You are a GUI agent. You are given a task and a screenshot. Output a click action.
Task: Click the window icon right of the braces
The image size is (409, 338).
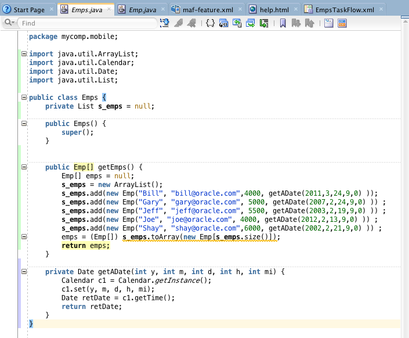[x=223, y=23]
